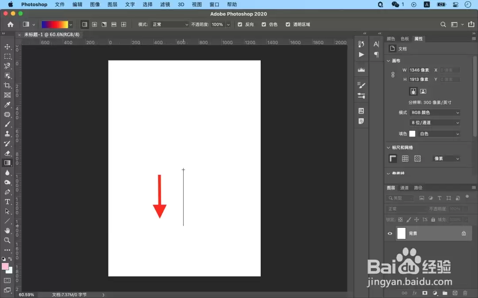
Task: Select the Clone Stamp tool
Action: (x=8, y=134)
